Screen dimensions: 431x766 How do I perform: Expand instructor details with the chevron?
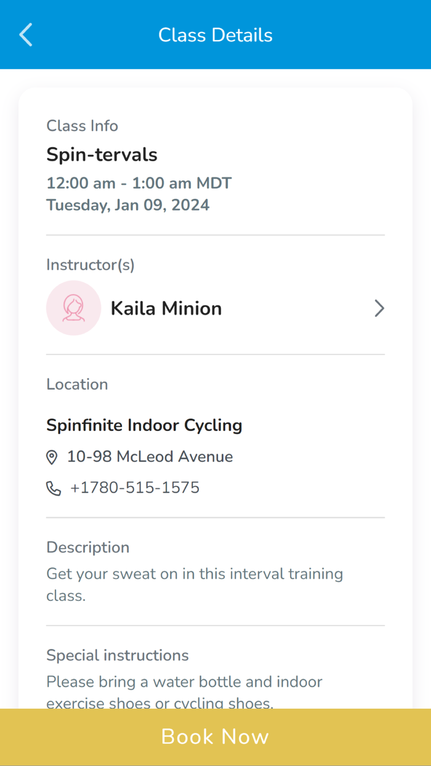pos(379,308)
